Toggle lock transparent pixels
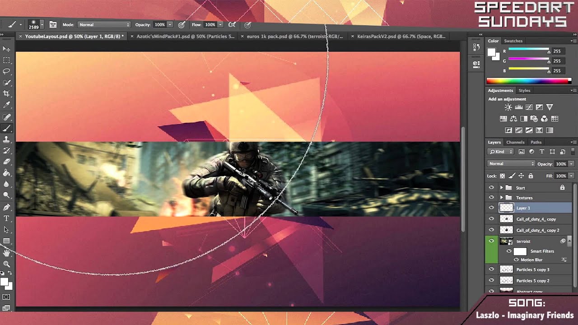Viewport: 578px width, 325px height. coord(502,176)
